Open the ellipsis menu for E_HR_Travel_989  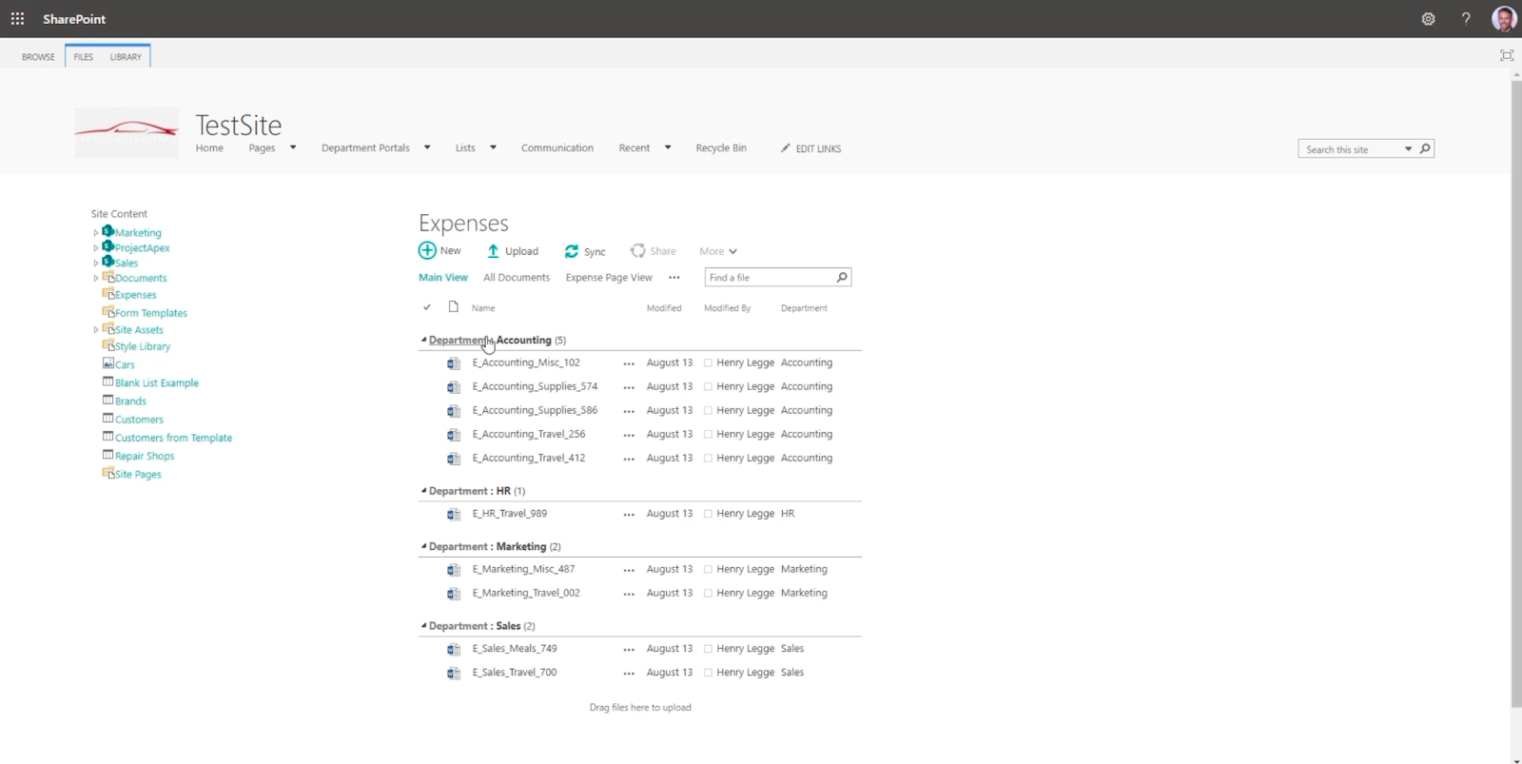629,515
